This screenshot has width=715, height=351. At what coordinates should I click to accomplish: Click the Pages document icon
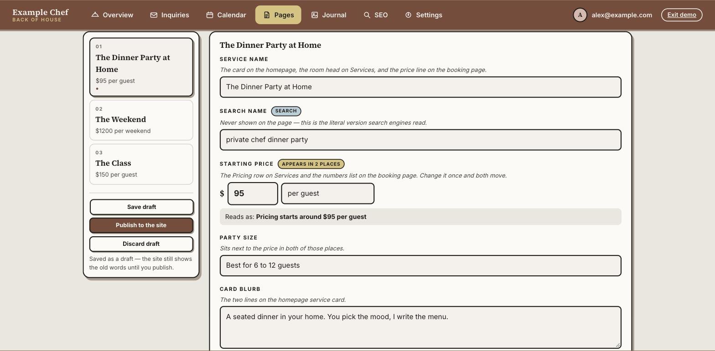(267, 15)
